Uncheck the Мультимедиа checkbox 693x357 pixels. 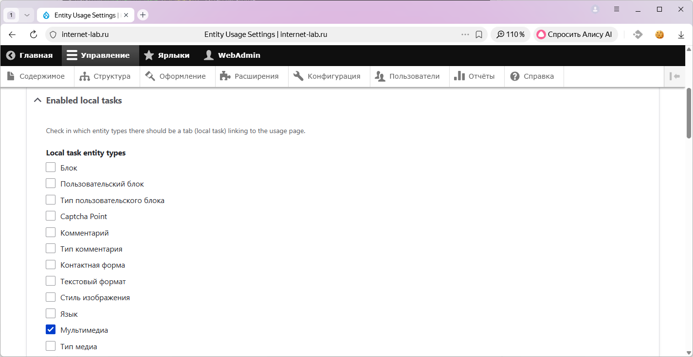51,330
